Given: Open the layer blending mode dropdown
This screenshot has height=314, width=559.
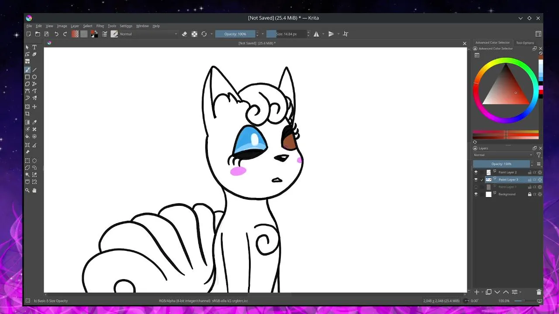Looking at the screenshot, I should pos(503,155).
